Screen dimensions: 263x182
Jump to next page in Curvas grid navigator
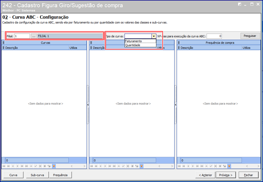click(22, 166)
